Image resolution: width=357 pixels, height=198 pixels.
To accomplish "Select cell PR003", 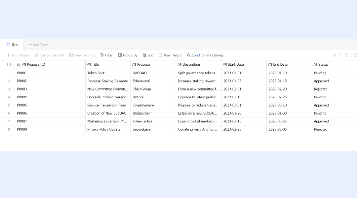I will click(50, 89).
